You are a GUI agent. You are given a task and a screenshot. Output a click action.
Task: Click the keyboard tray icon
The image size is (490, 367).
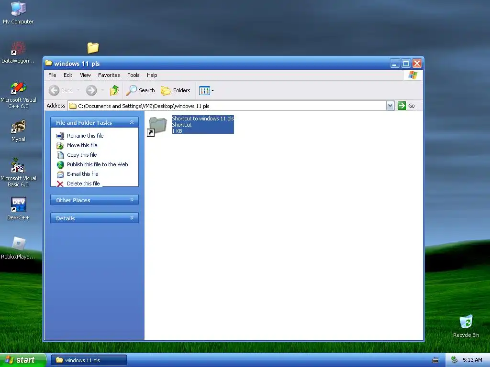435,360
